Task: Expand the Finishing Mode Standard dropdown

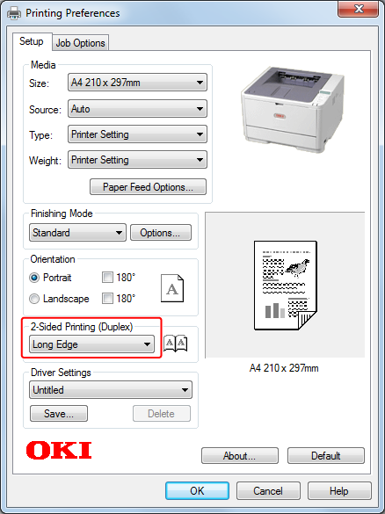Action: (77, 233)
